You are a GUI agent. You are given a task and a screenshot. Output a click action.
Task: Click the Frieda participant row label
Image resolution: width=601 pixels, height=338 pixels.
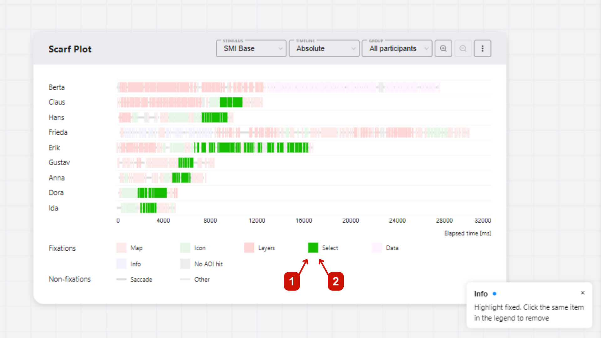point(58,132)
